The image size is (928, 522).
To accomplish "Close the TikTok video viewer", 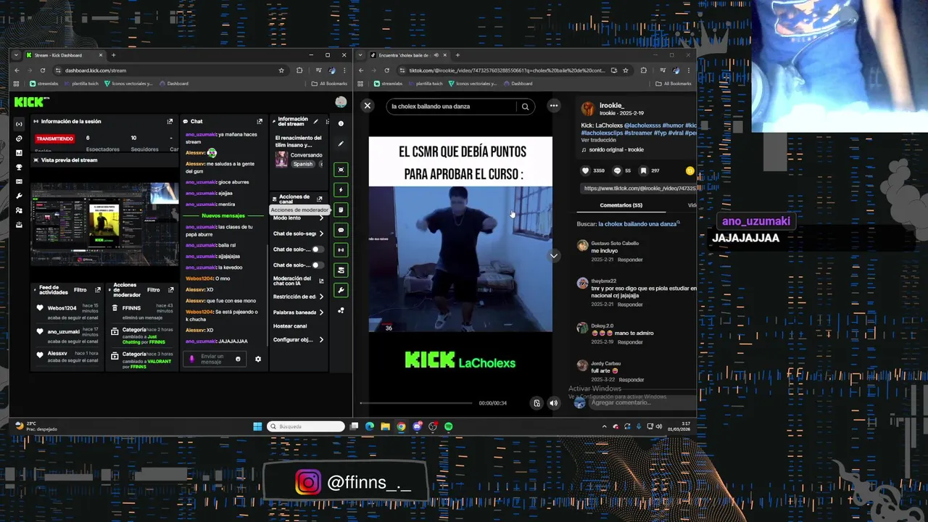I will pos(368,106).
